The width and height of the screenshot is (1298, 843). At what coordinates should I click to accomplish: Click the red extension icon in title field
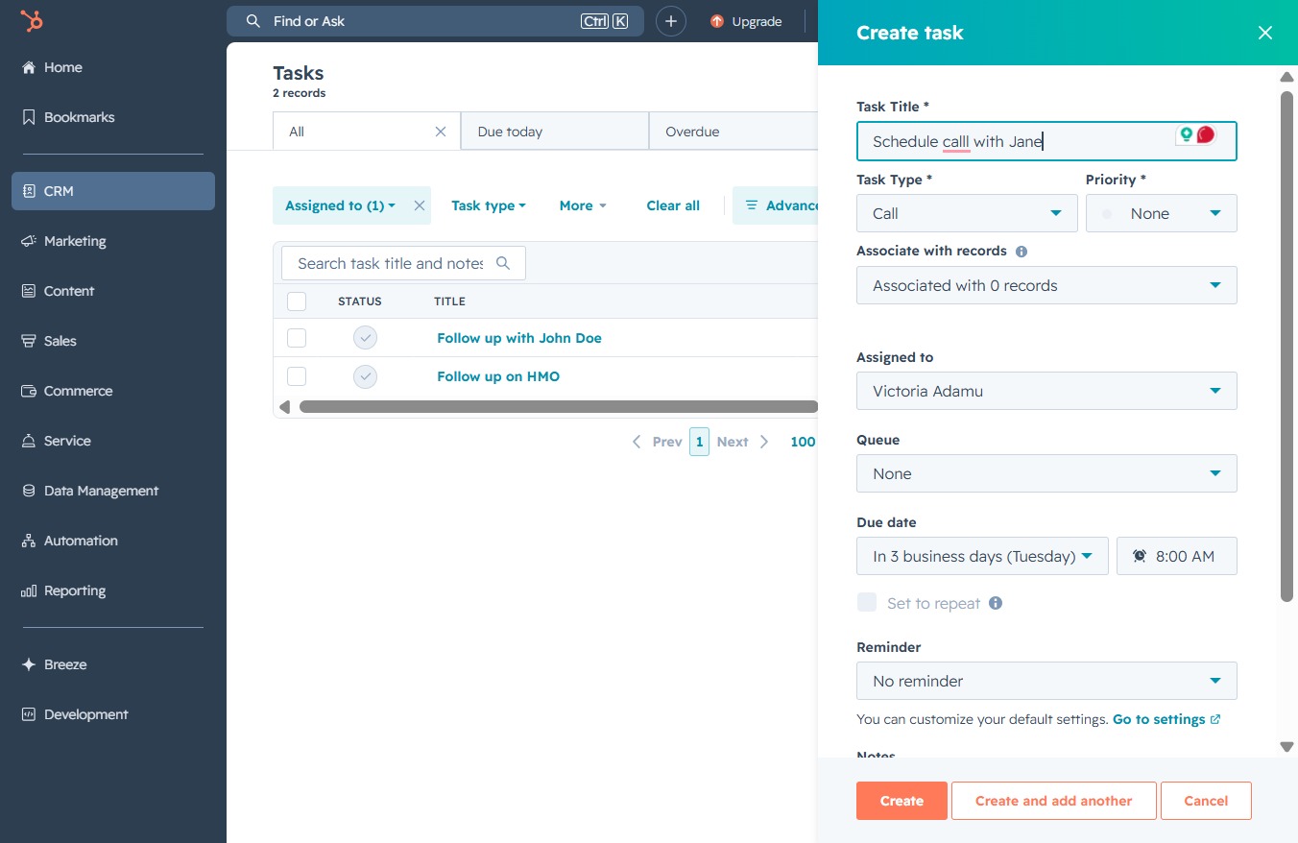[1206, 135]
